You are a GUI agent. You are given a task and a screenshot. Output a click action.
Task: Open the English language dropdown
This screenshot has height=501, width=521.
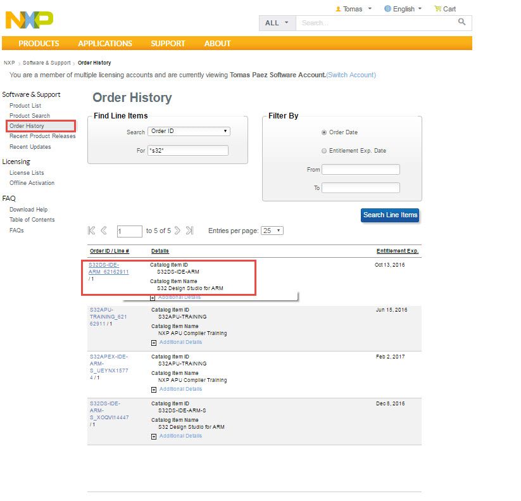coord(403,9)
